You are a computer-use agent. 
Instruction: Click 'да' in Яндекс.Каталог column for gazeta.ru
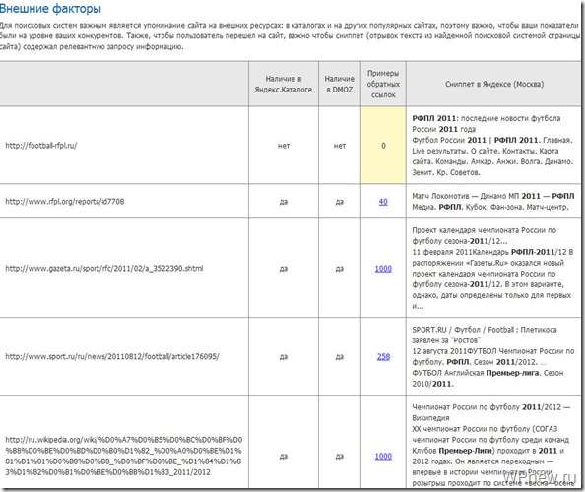284,269
